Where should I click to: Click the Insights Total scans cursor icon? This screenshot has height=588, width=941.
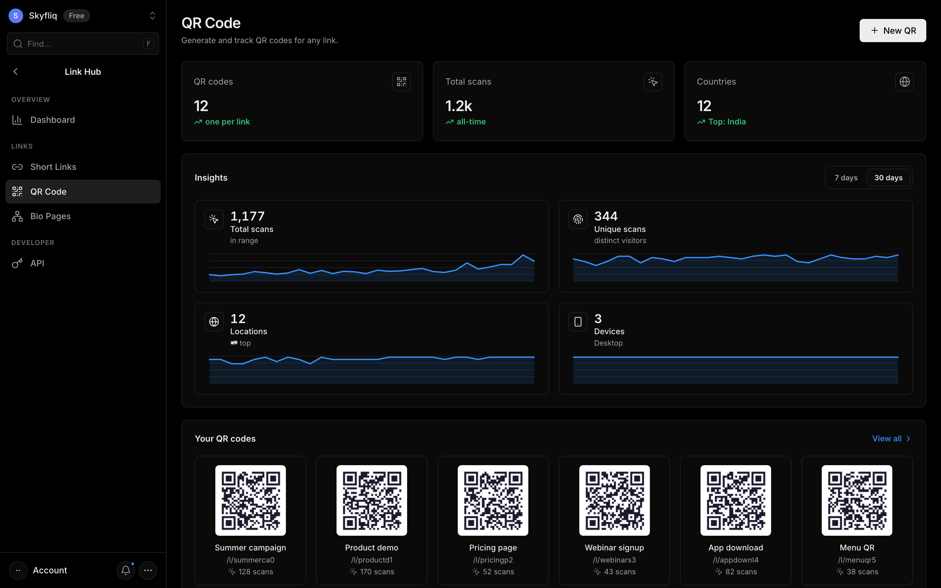point(214,219)
